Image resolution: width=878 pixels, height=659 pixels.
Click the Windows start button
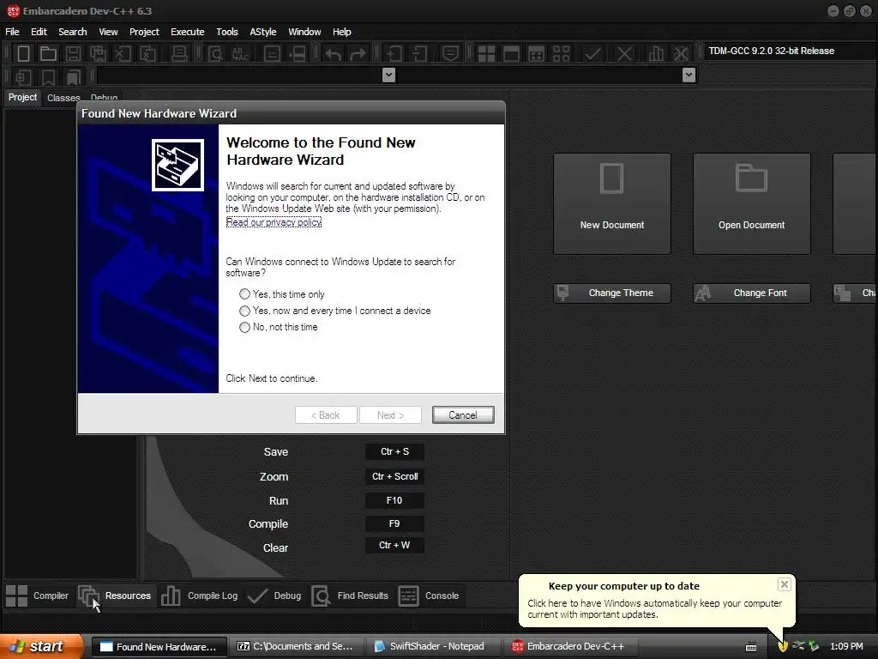pyautogui.click(x=39, y=646)
